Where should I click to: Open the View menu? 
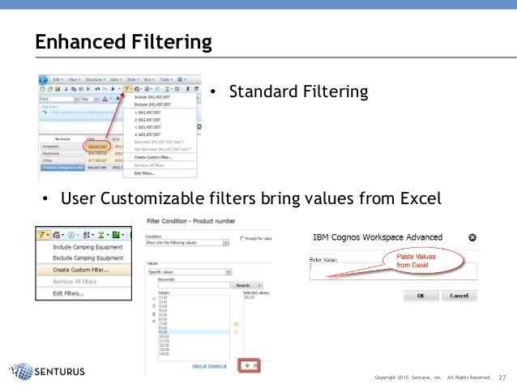click(75, 79)
